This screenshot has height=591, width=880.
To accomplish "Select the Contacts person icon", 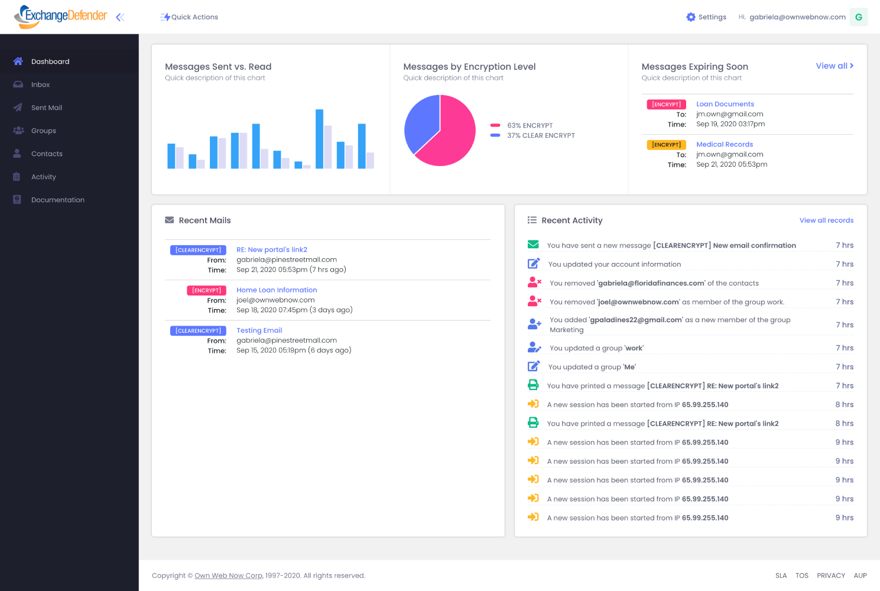I will click(17, 153).
